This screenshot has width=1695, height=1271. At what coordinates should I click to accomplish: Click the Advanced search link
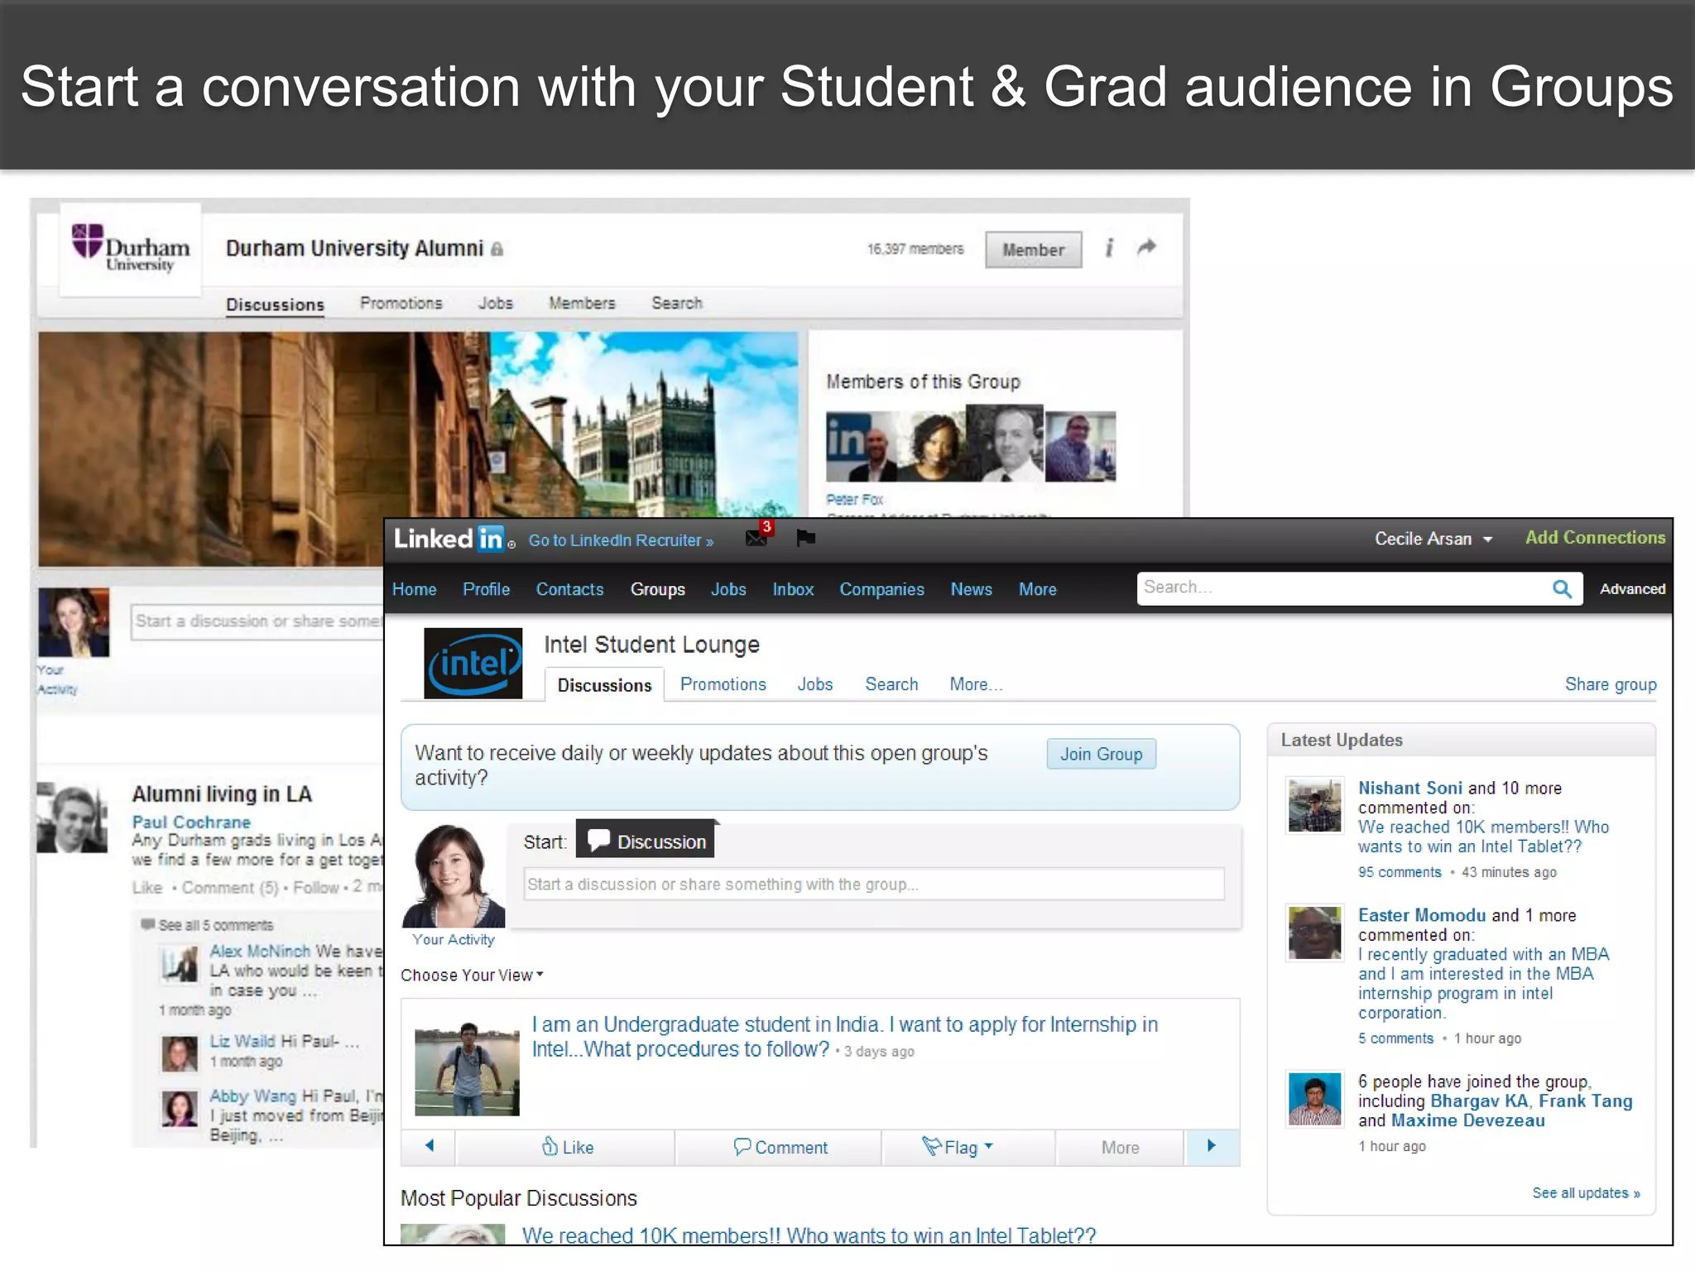pos(1632,588)
